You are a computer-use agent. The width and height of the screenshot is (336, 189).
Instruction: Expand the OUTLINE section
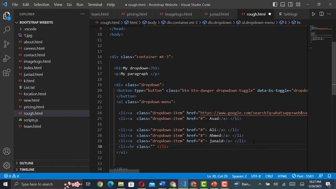pyautogui.click(x=26, y=163)
